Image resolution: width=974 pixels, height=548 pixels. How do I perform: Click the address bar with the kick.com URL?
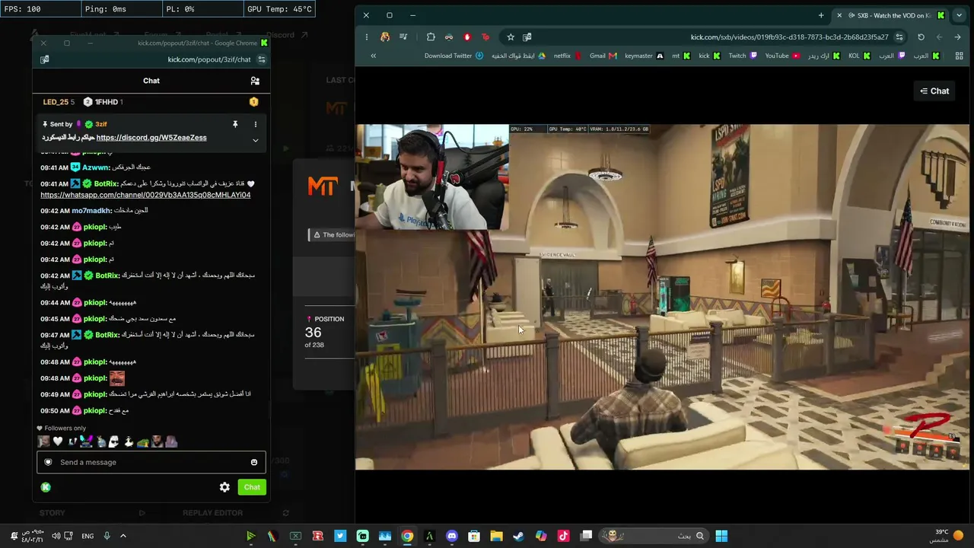pyautogui.click(x=789, y=37)
